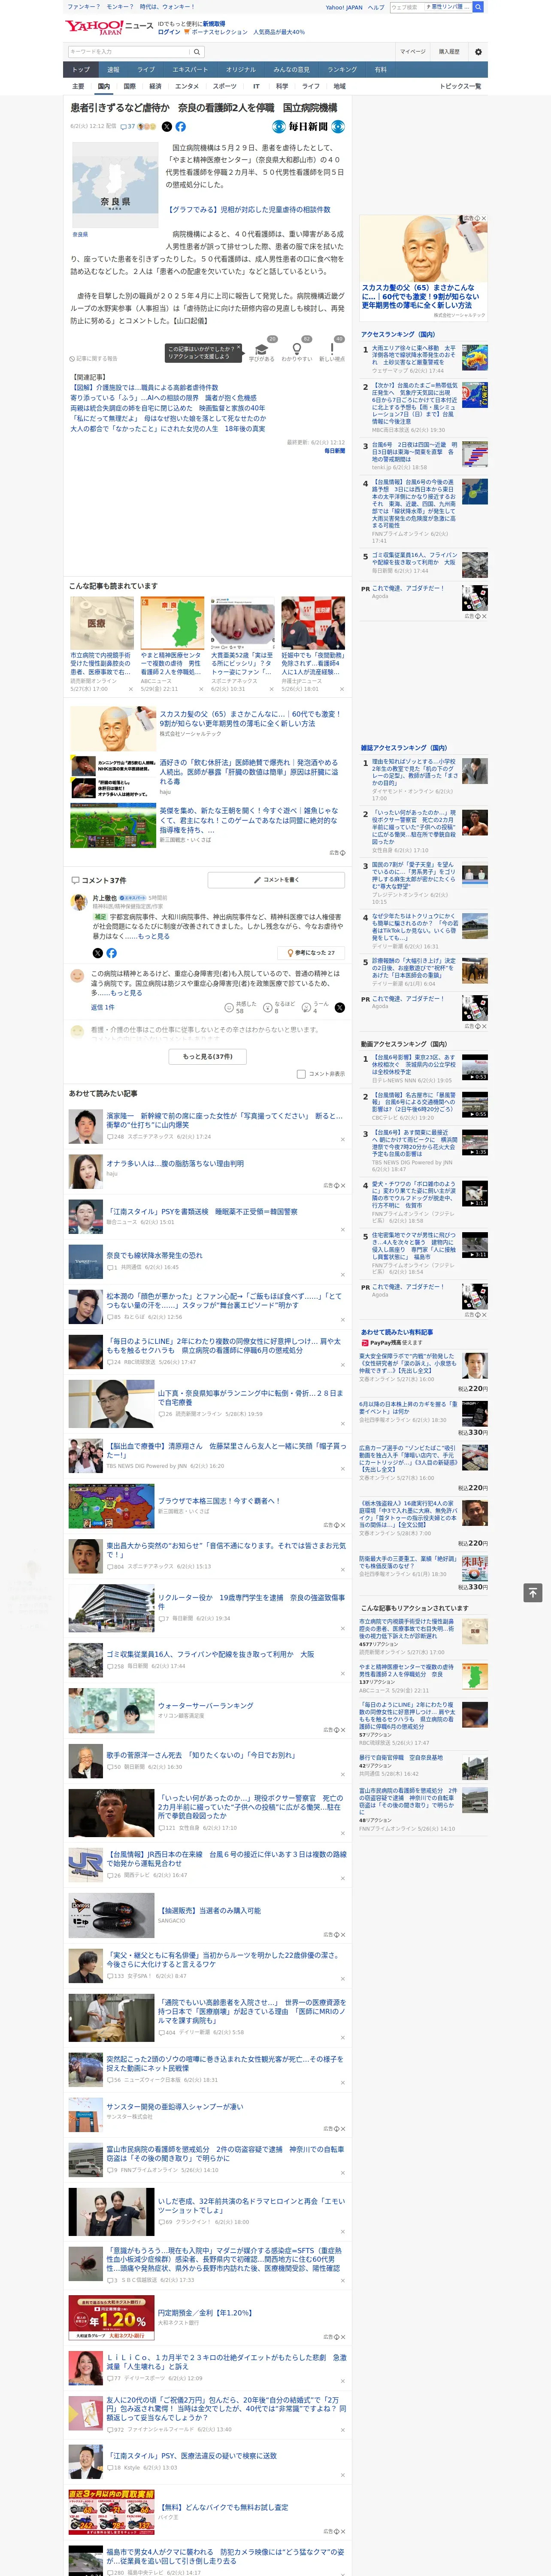Click the blue web search button at the top

pyautogui.click(x=478, y=7)
